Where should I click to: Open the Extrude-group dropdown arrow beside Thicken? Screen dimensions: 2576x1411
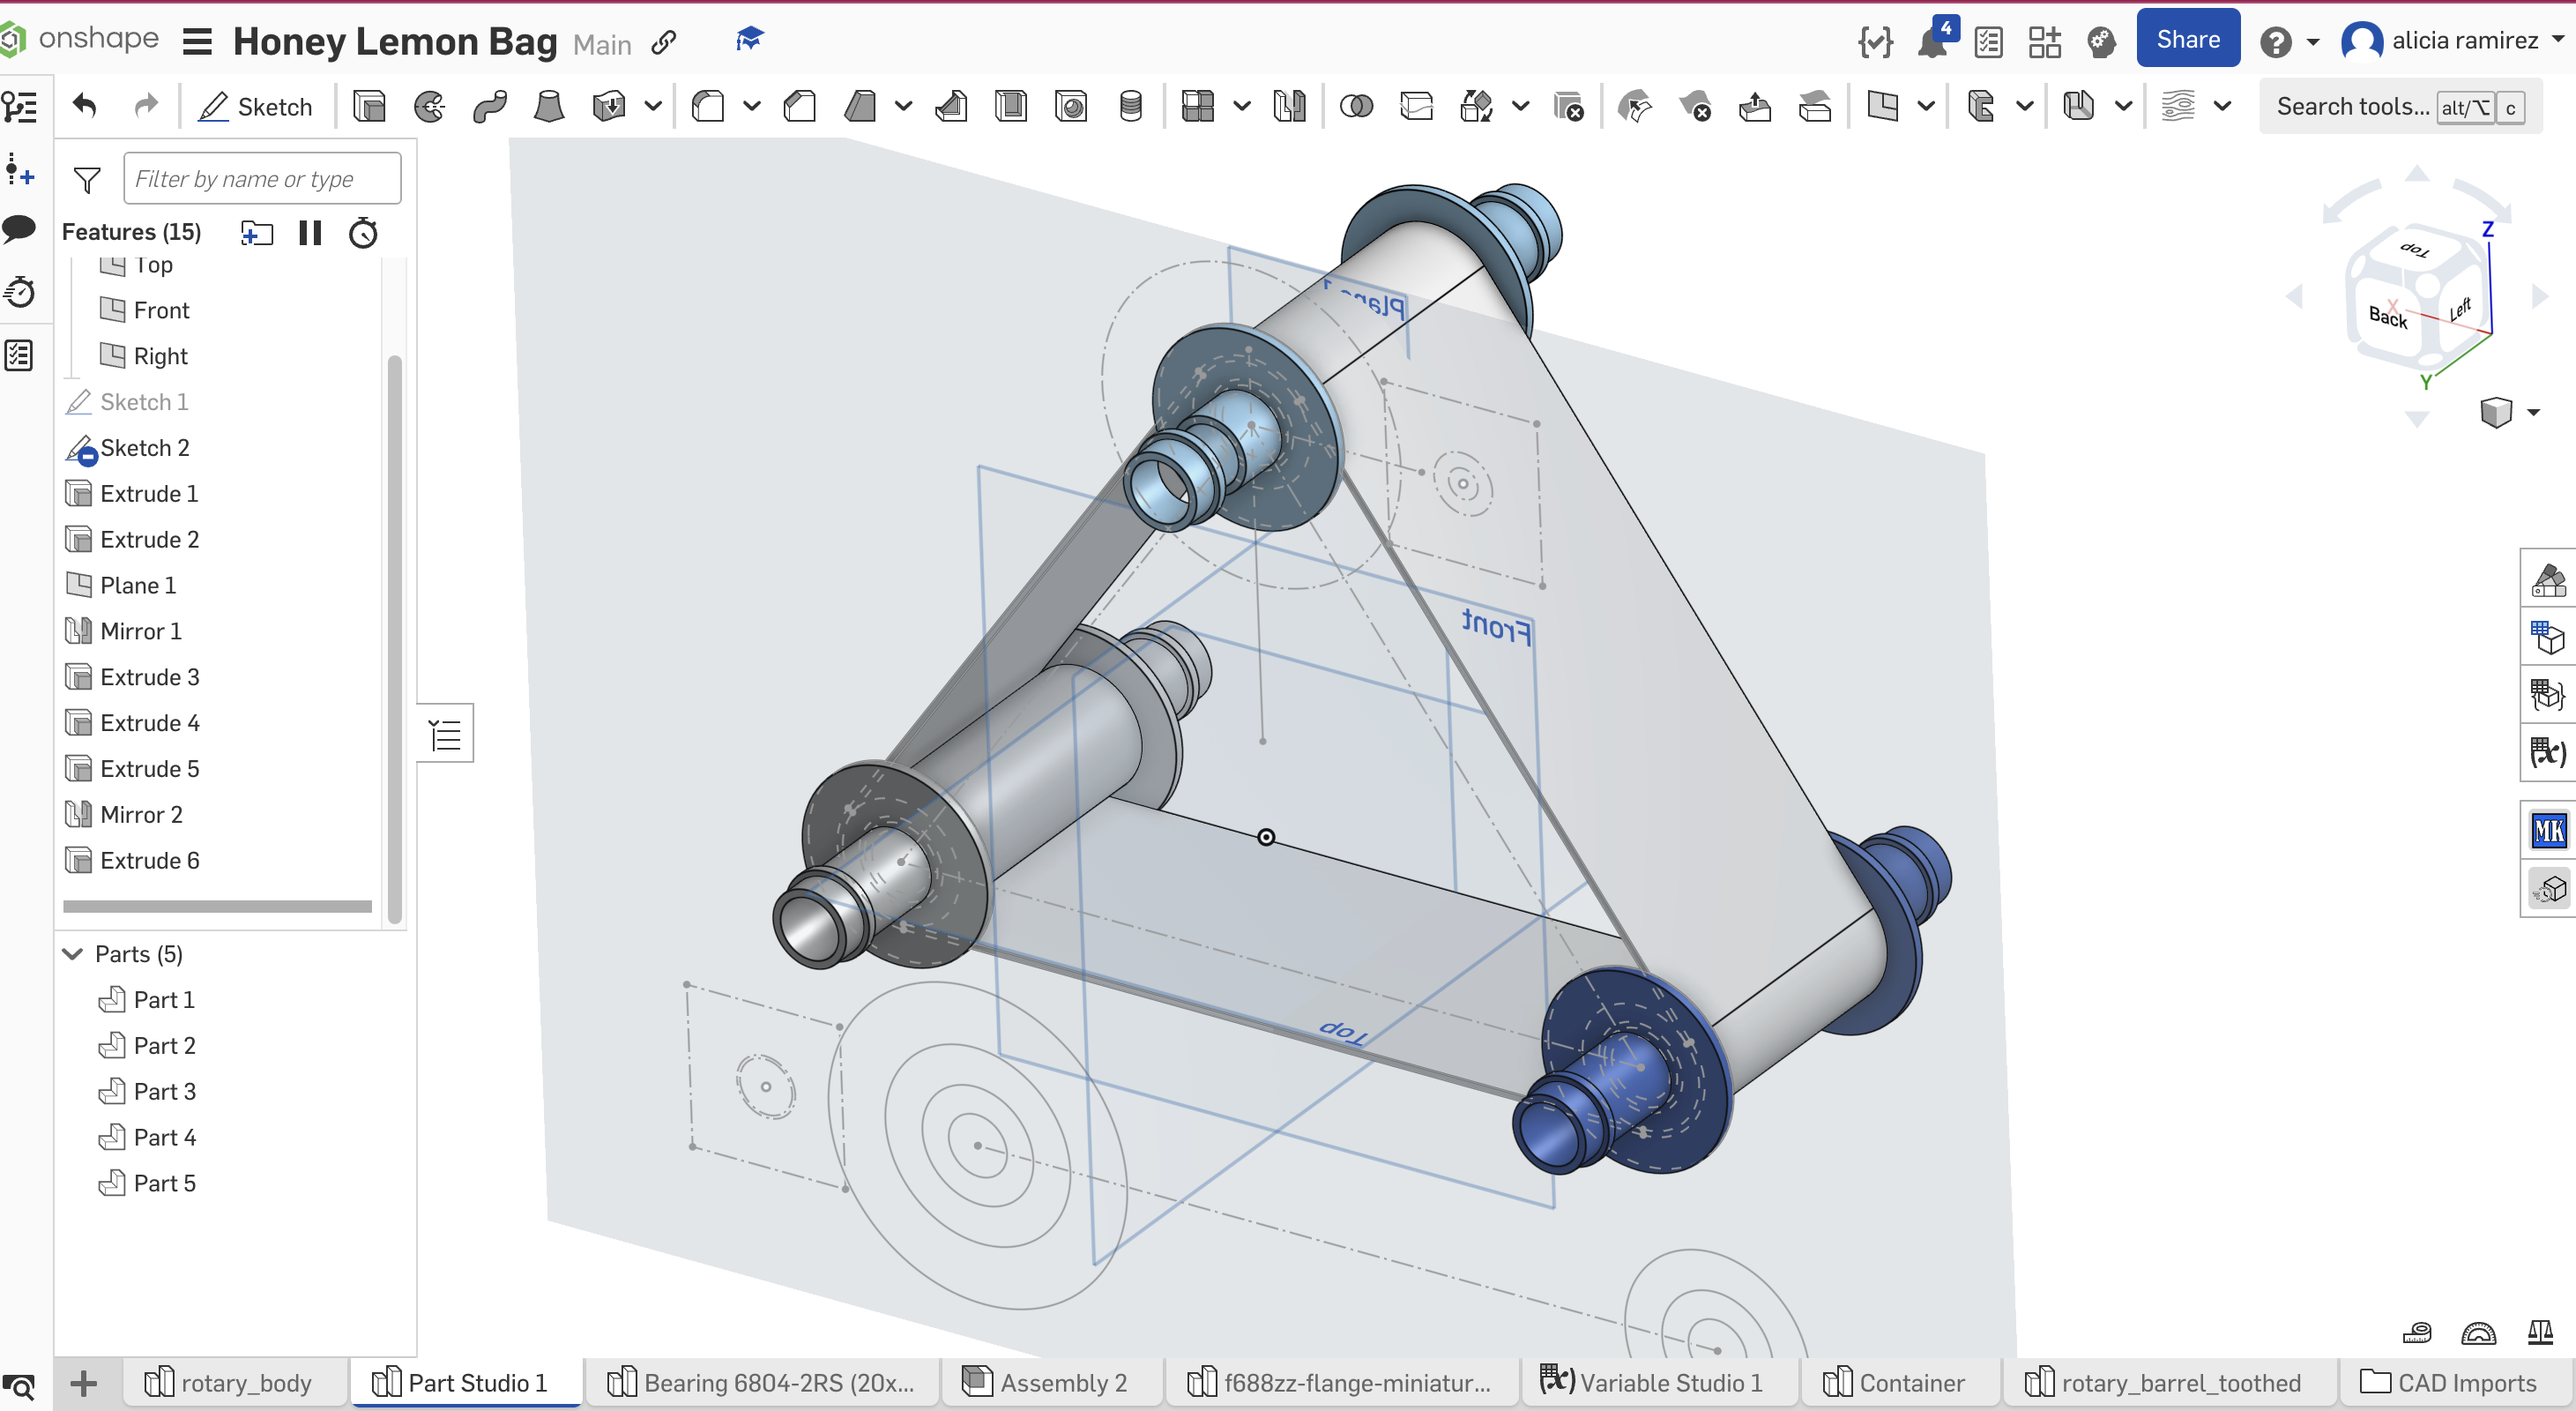pos(653,106)
